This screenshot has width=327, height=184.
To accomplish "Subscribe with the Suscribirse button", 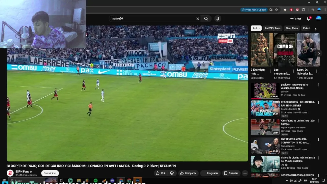I will pos(50,173).
